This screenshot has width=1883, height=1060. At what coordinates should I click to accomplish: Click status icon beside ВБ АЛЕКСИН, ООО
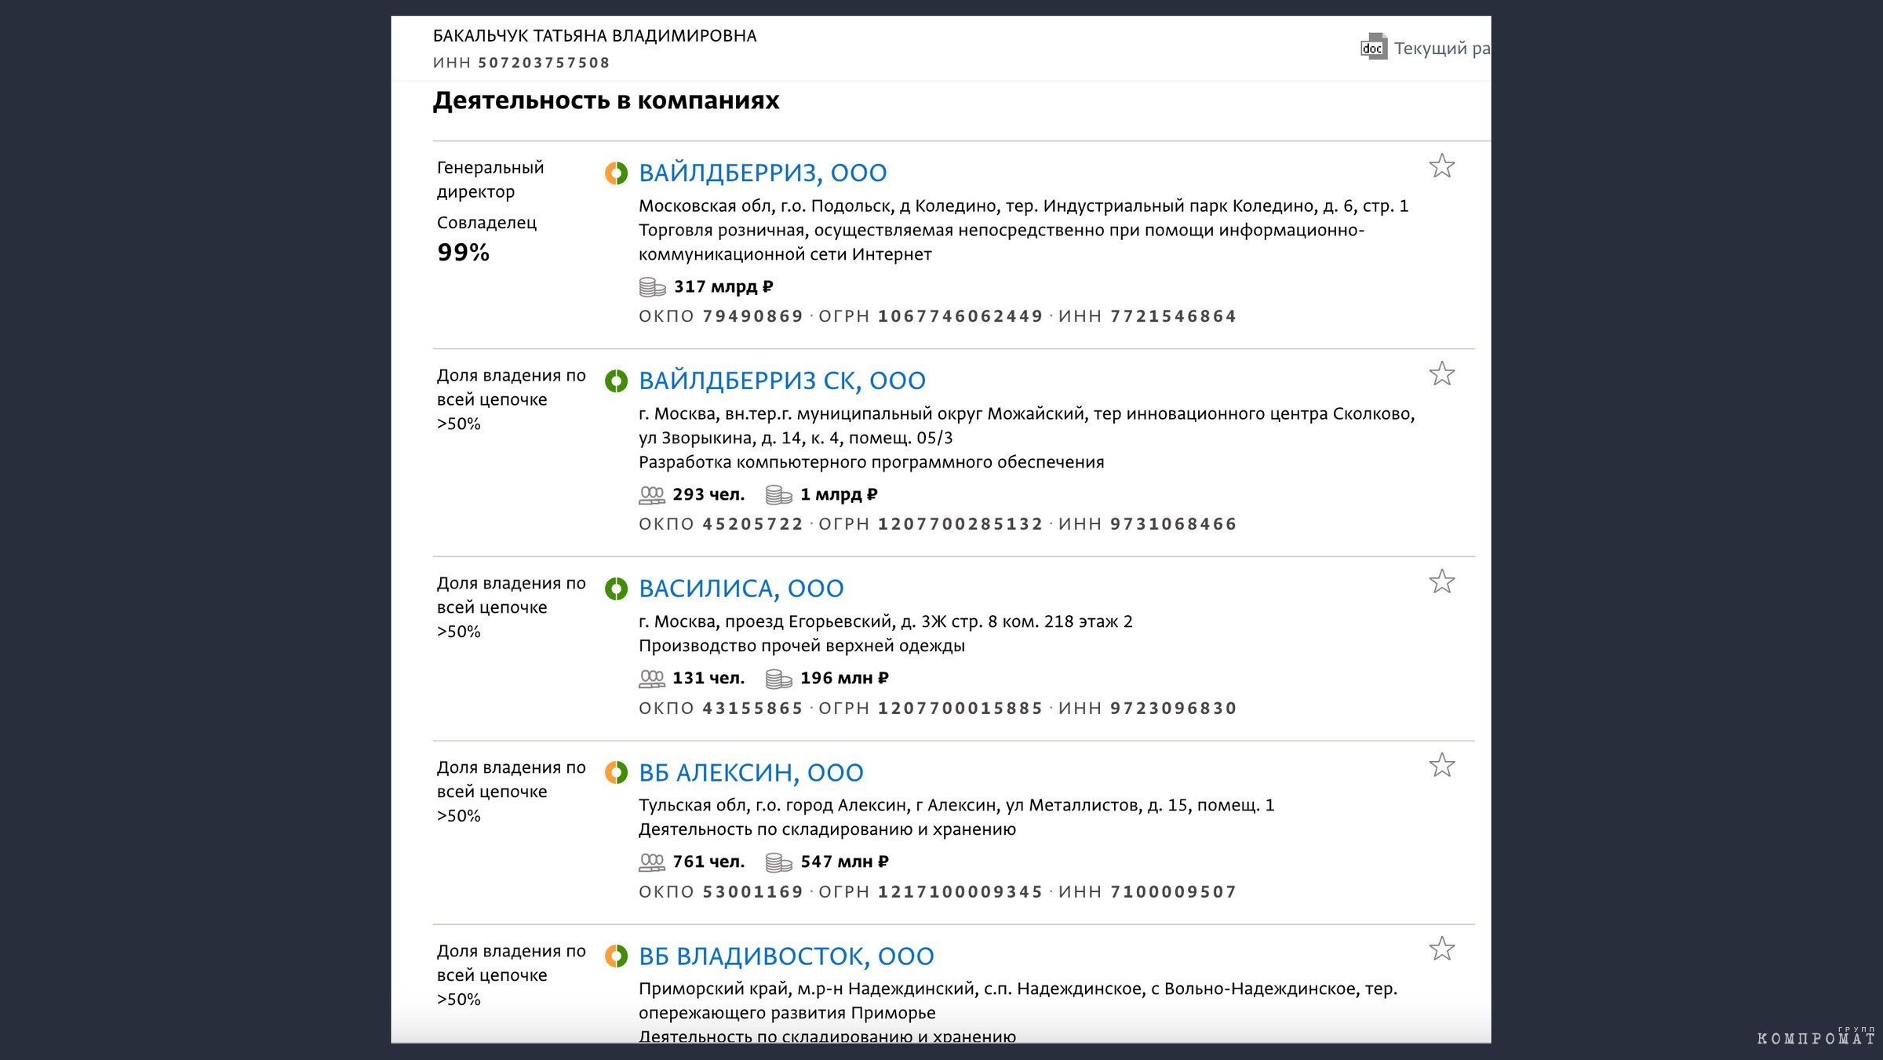click(x=616, y=773)
